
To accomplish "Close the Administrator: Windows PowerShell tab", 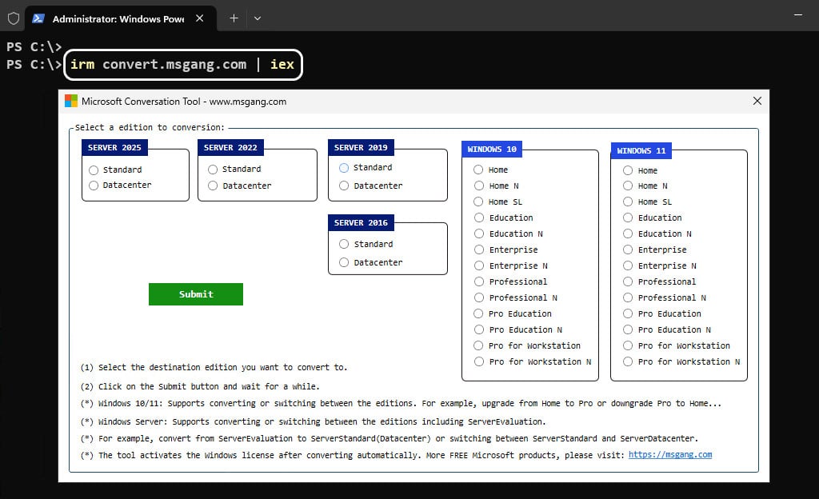I will tap(199, 18).
